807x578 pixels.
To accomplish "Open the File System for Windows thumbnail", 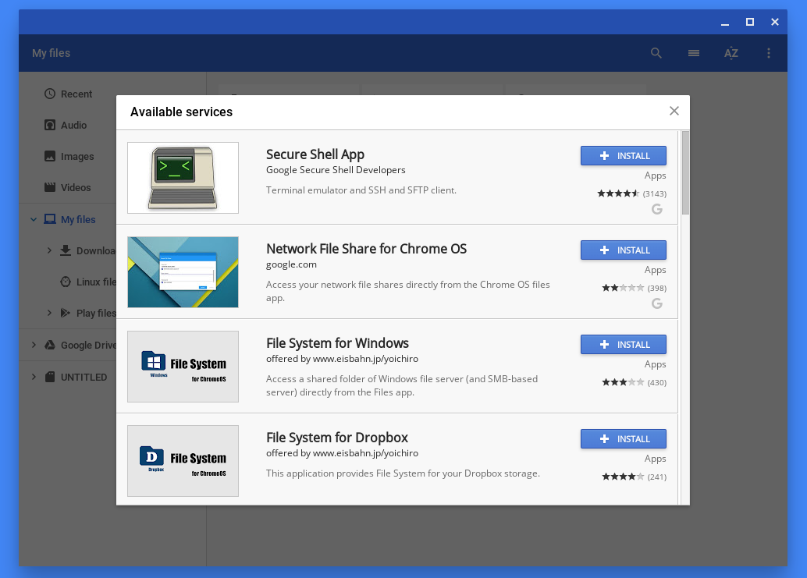I will [x=183, y=367].
